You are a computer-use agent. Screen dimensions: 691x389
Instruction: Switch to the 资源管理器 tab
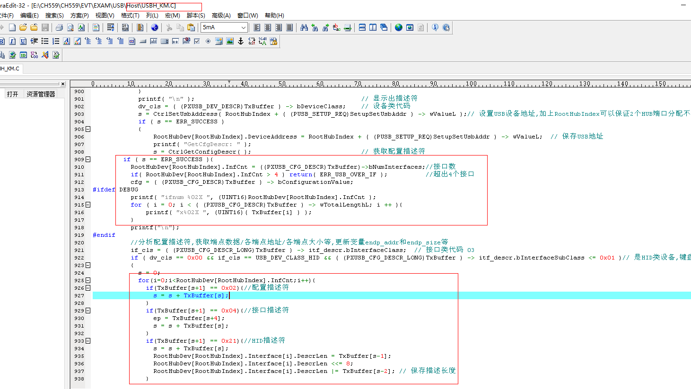point(41,94)
